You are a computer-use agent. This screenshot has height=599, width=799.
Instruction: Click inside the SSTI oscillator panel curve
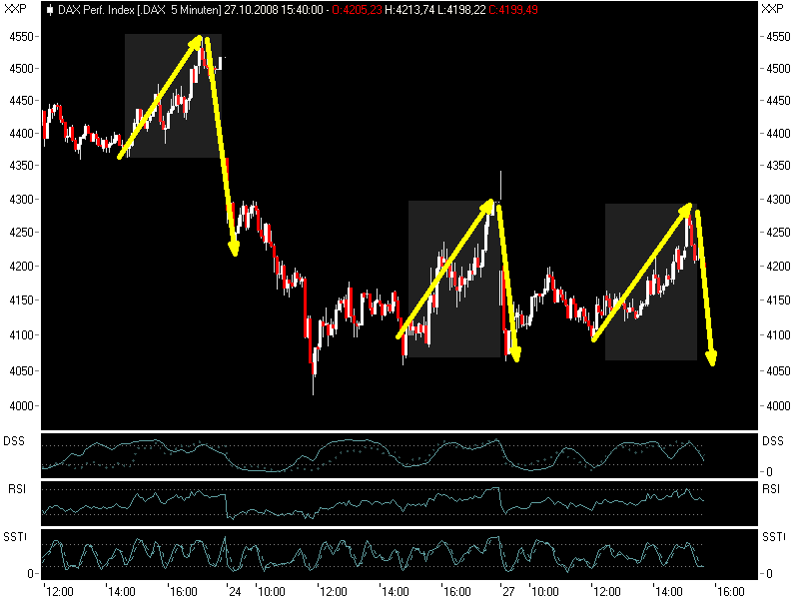(399, 554)
